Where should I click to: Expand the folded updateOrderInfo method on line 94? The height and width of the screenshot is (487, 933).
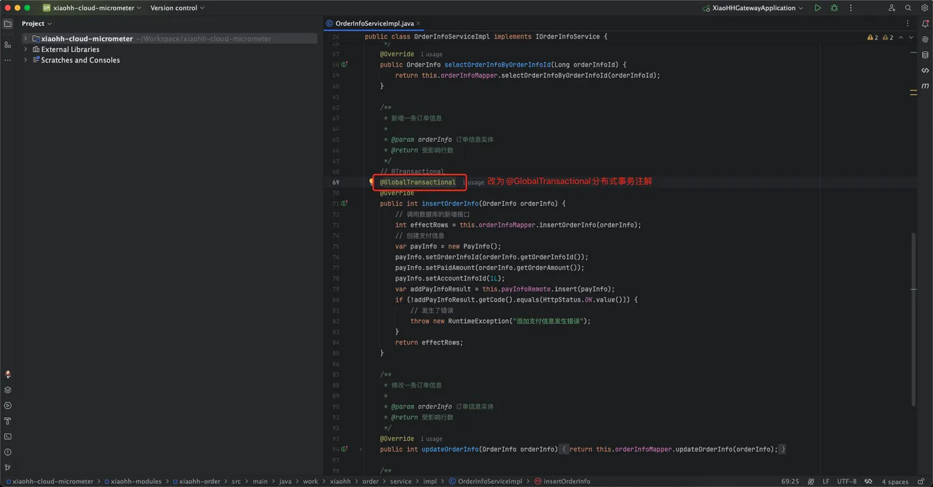[361, 449]
